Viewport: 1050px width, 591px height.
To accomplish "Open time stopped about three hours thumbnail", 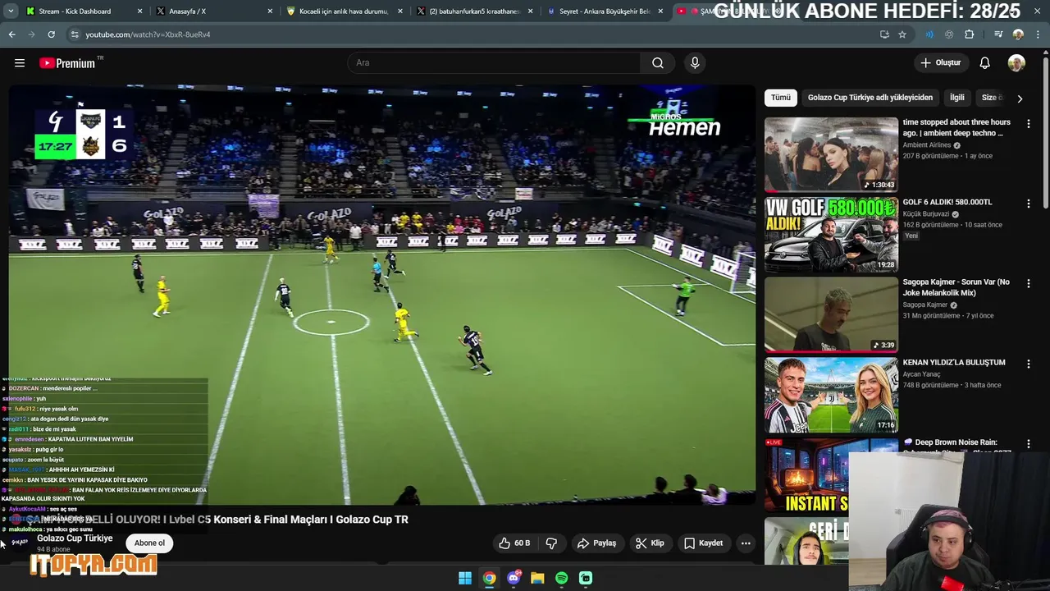I will (x=831, y=154).
